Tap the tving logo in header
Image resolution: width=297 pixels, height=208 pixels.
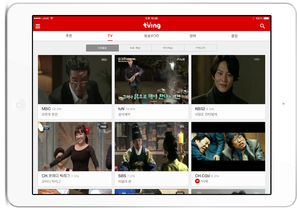click(x=152, y=25)
